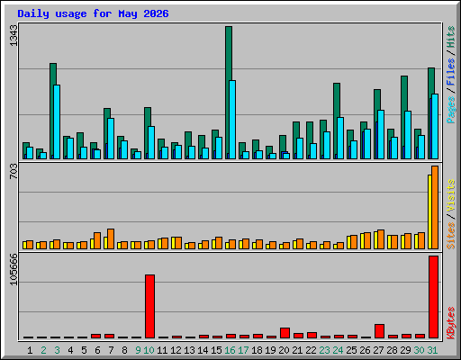
Task: Click day 1 on the date axis
Action: 30,350
